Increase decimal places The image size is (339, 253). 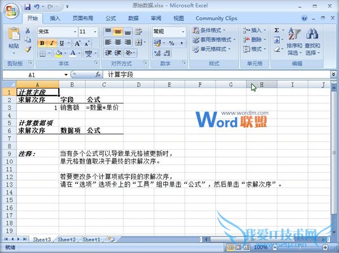click(x=158, y=53)
